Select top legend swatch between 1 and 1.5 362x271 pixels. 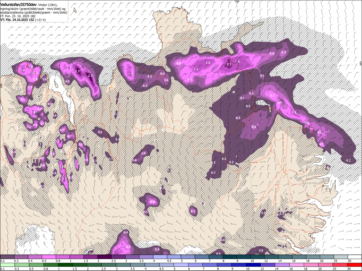click(77, 257)
